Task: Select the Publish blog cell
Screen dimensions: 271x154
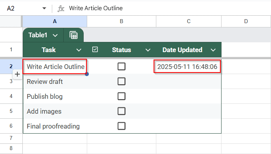Action: (x=55, y=96)
